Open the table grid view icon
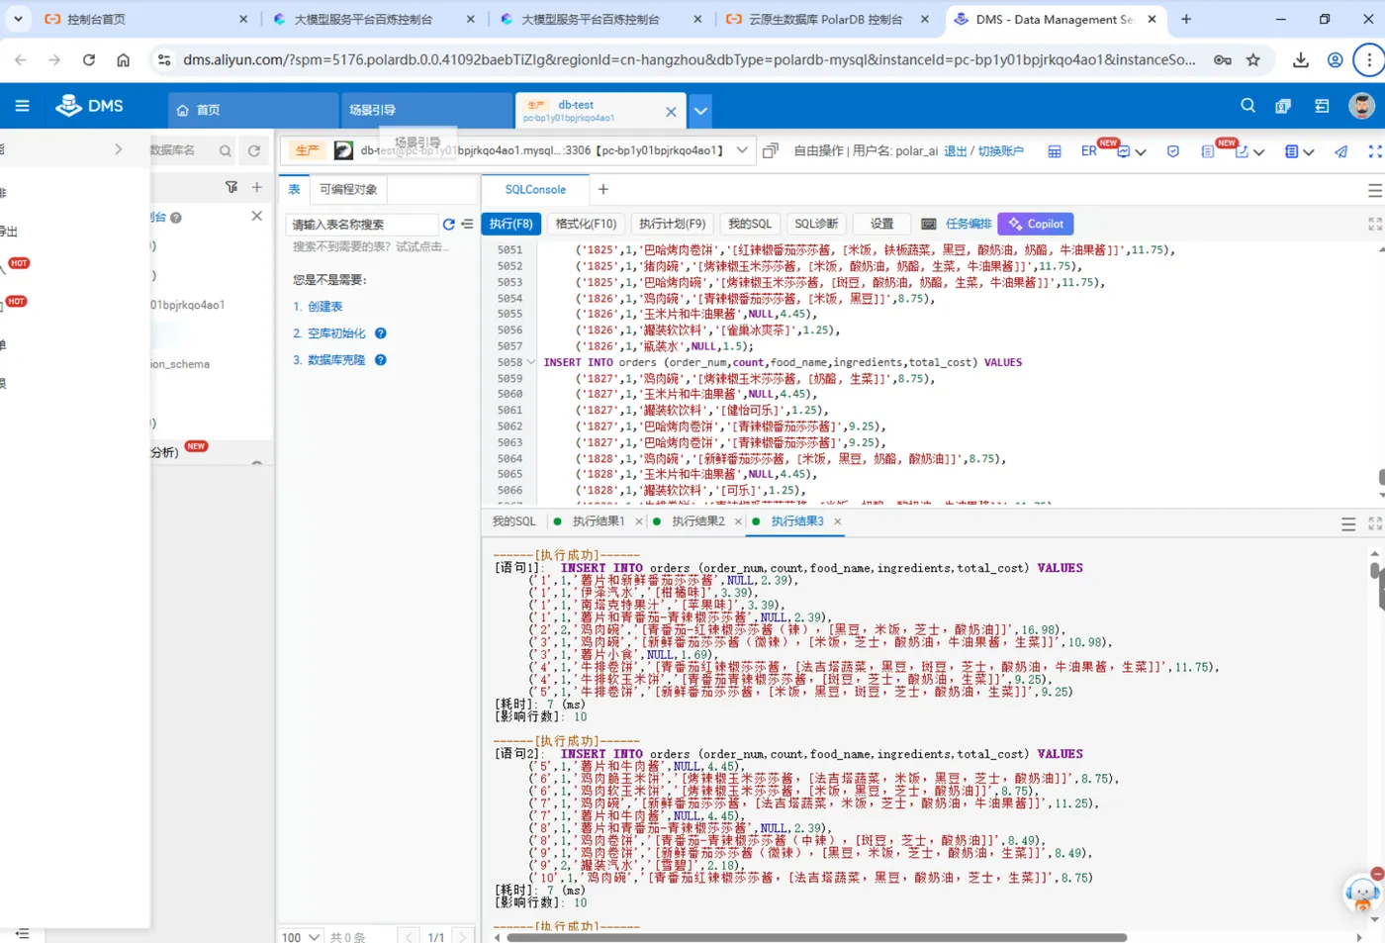This screenshot has width=1385, height=943. [1055, 151]
